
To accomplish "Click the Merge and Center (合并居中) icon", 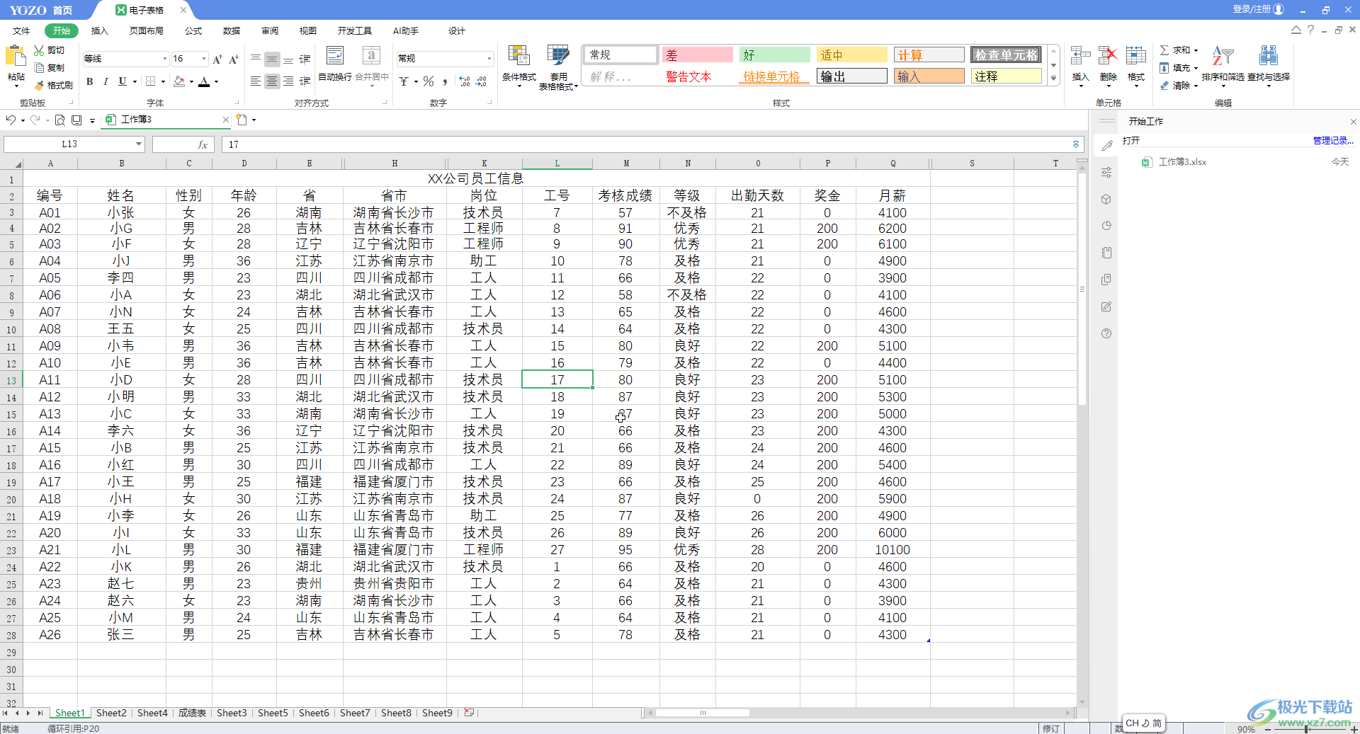I will click(x=371, y=55).
